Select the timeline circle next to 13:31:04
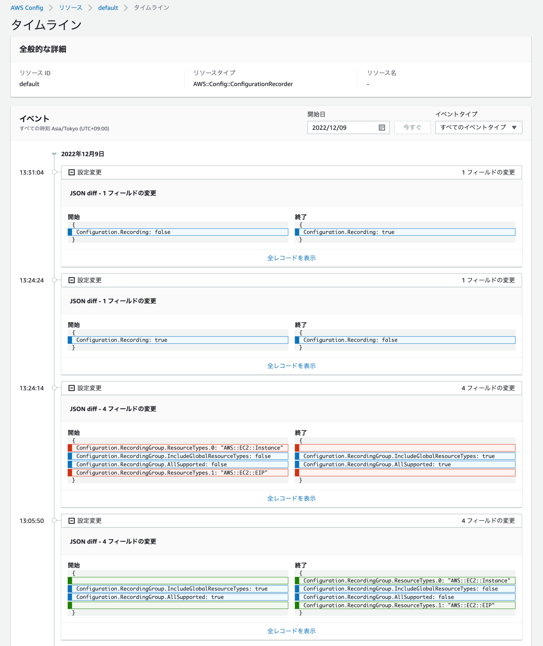543x646 pixels. click(54, 172)
